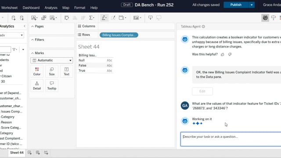Open the Automatic mark type dropdown
This screenshot has width=281, height=158.
(x=52, y=61)
